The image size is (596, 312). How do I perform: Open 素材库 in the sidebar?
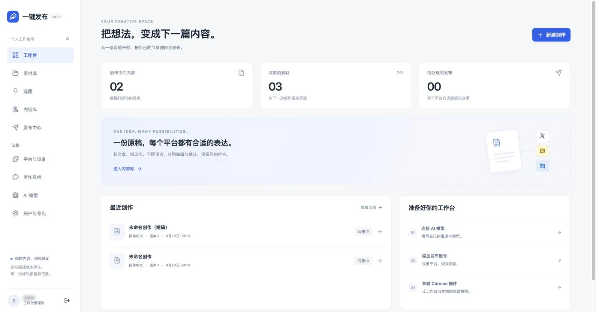pyautogui.click(x=40, y=73)
